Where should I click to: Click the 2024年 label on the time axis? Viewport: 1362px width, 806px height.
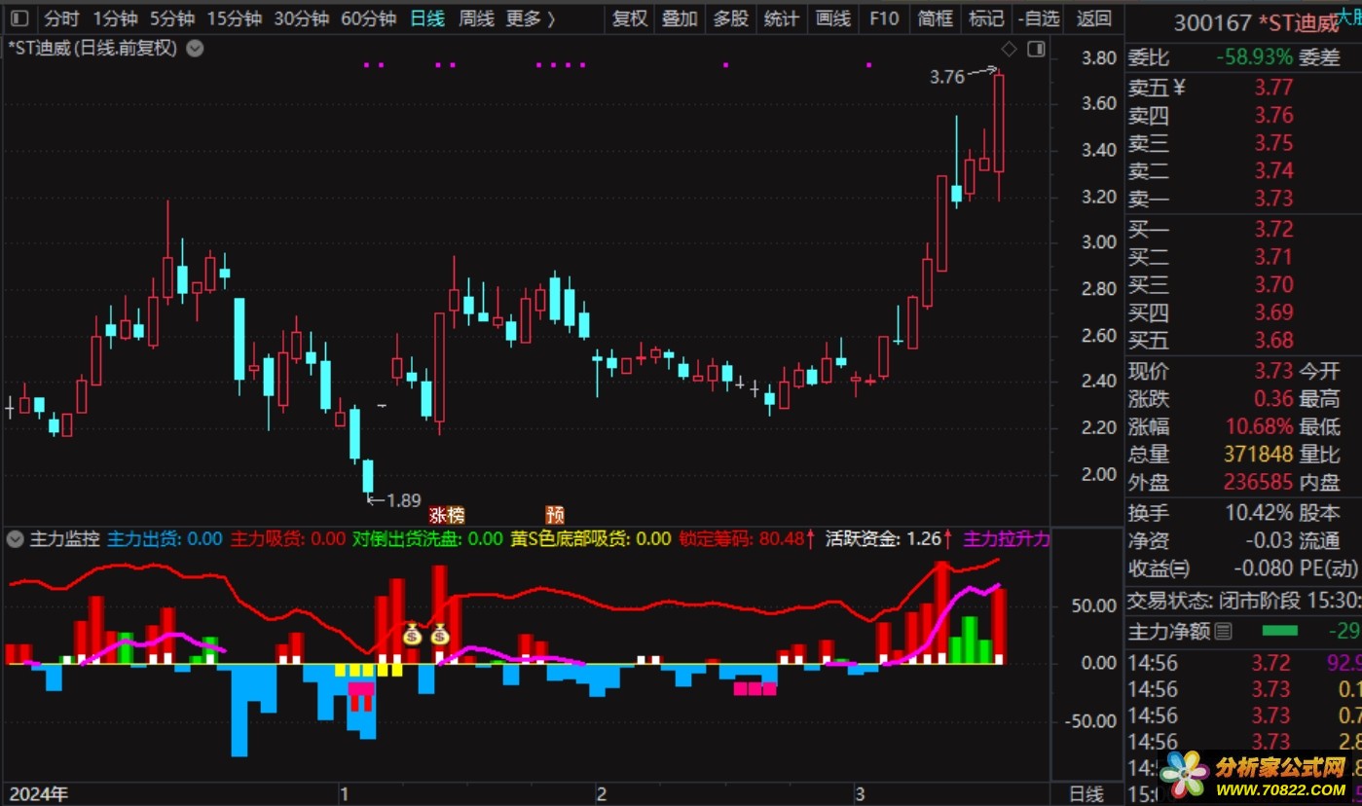(38, 794)
